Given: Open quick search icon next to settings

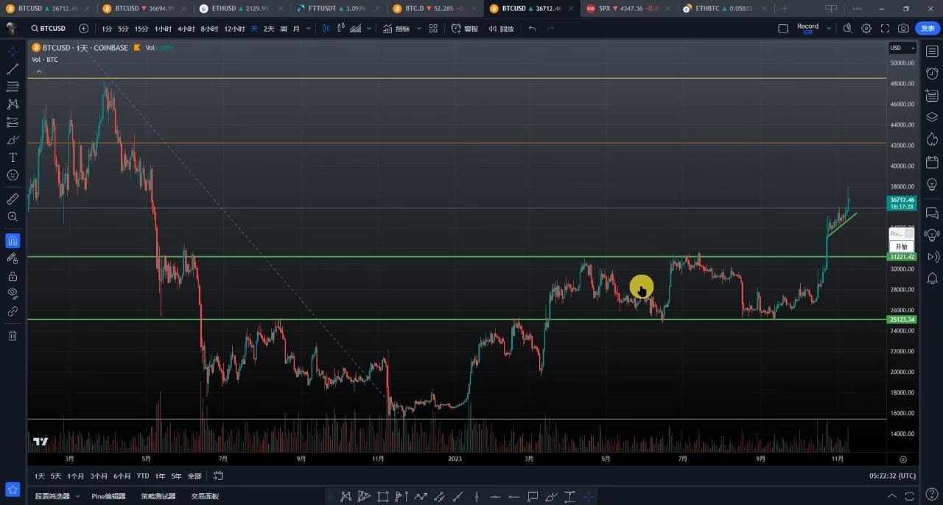Looking at the screenshot, I should 847,29.
